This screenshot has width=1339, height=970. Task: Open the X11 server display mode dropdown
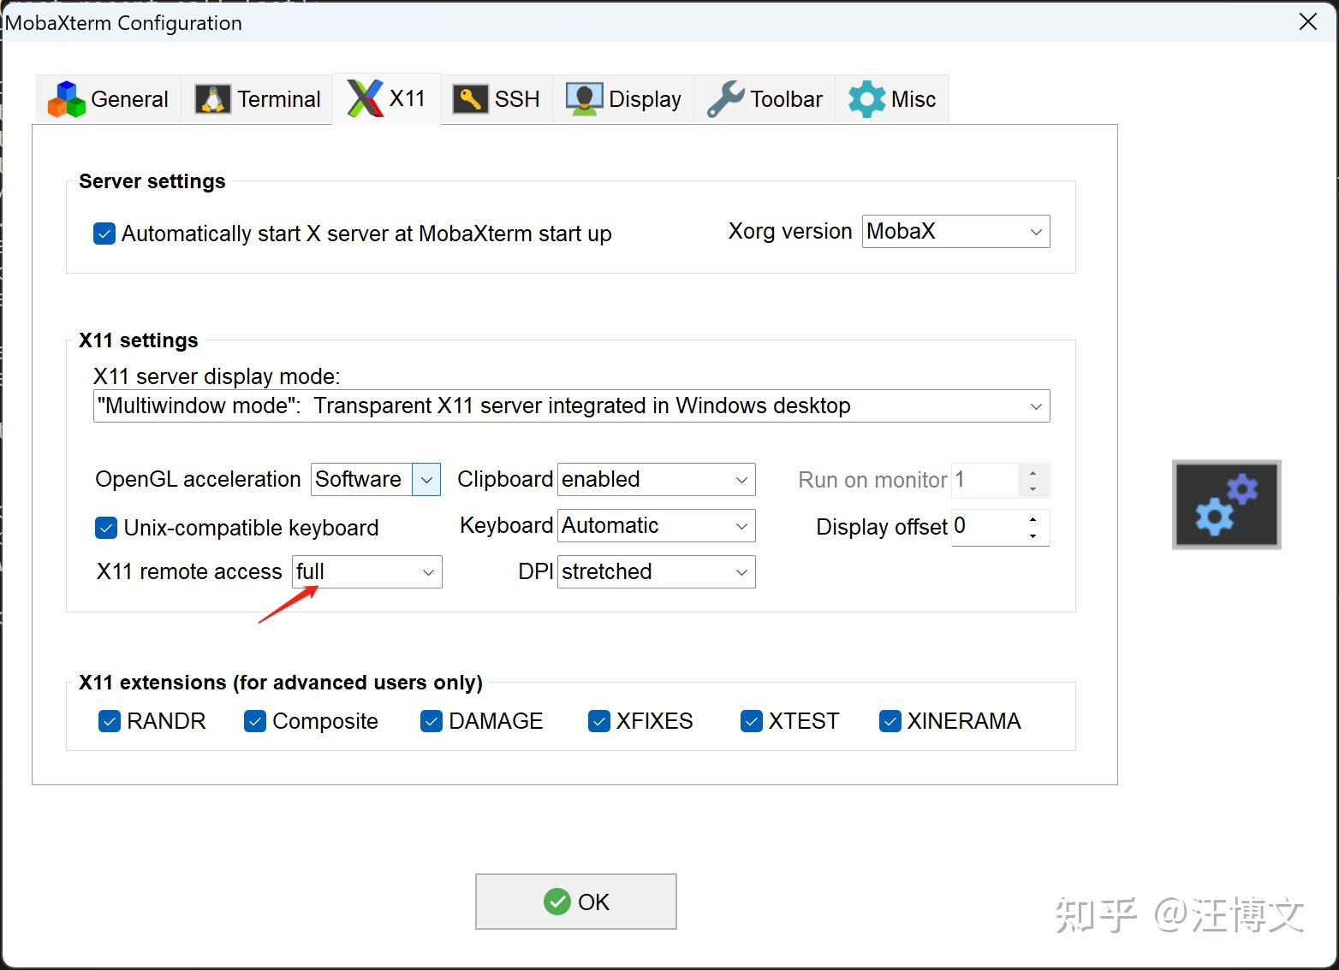coord(1035,405)
